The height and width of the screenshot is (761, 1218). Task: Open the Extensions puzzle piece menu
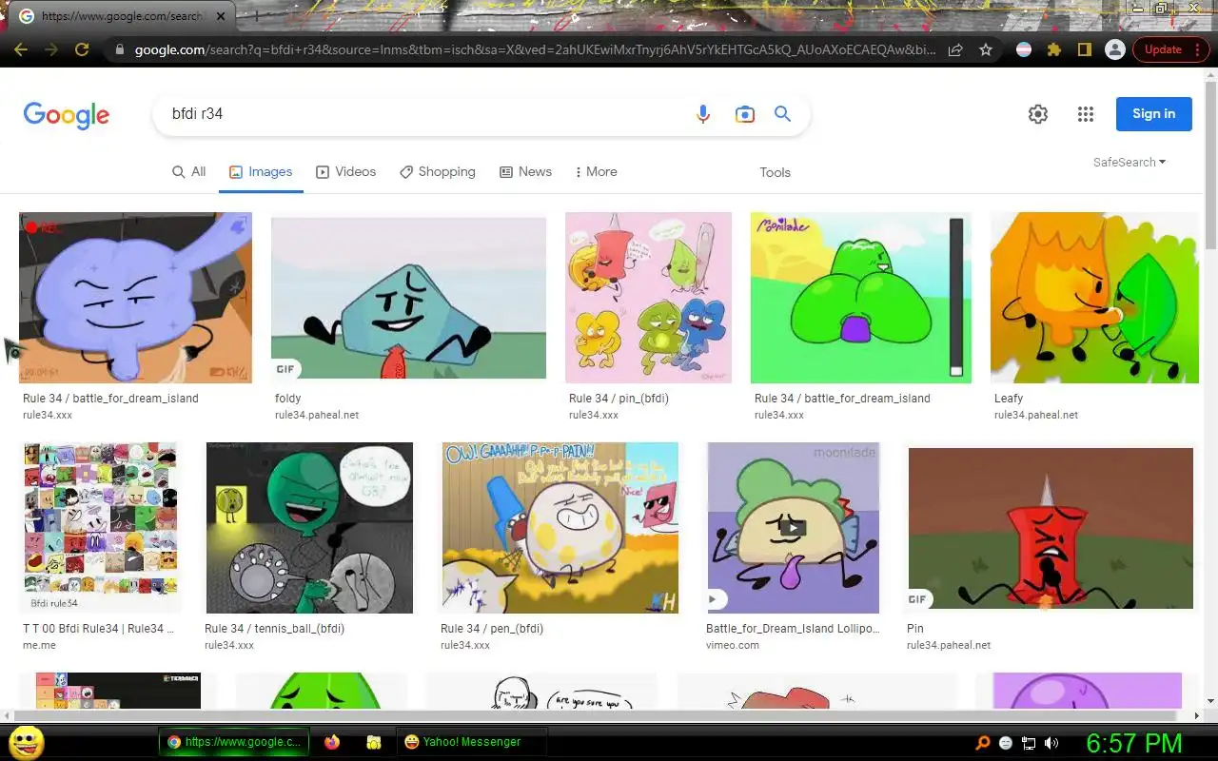click(x=1054, y=49)
